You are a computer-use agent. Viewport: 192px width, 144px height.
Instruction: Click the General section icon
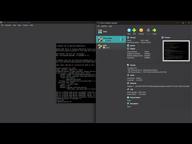[128, 37]
